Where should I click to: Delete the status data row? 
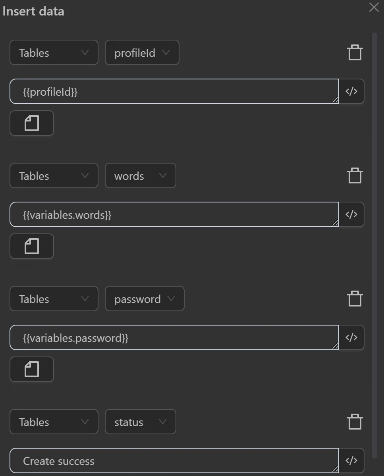[x=355, y=421]
